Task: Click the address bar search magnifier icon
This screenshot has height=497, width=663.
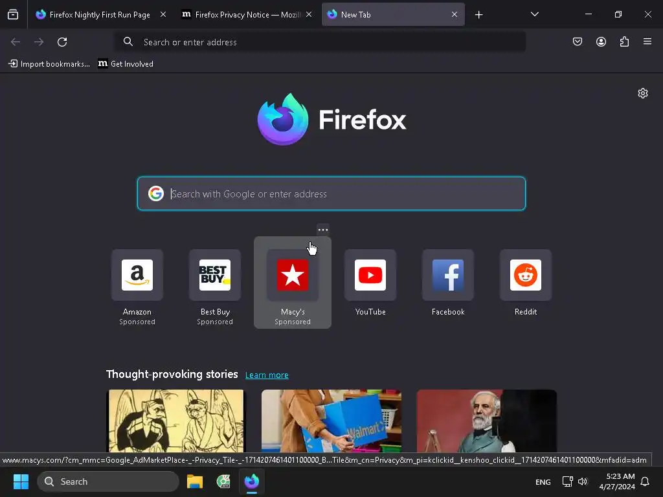Action: [128, 41]
